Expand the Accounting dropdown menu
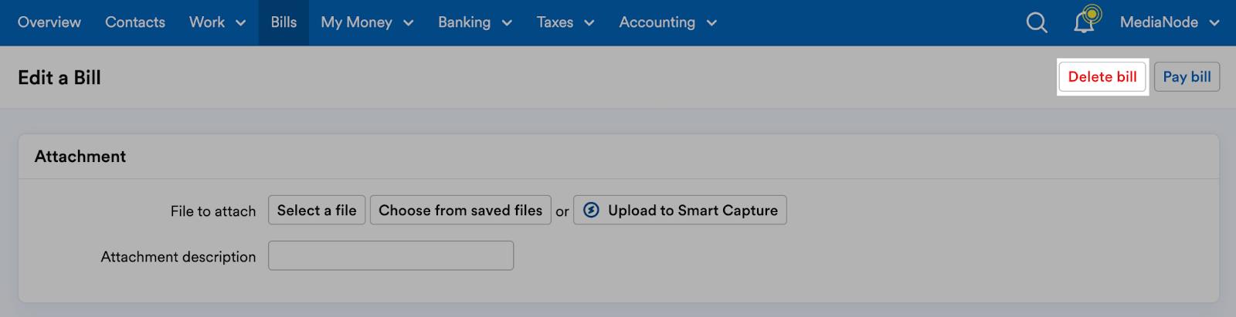Screen dimensions: 1236x317 click(667, 22)
